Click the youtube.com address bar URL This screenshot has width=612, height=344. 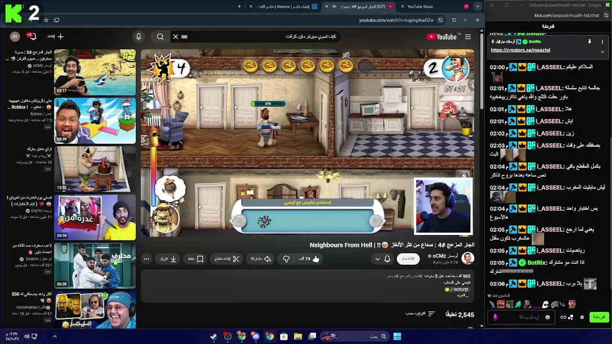click(396, 20)
